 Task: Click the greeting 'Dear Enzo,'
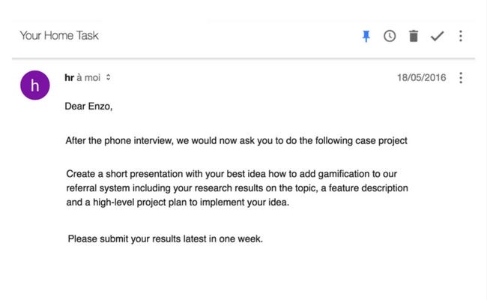pos(88,106)
